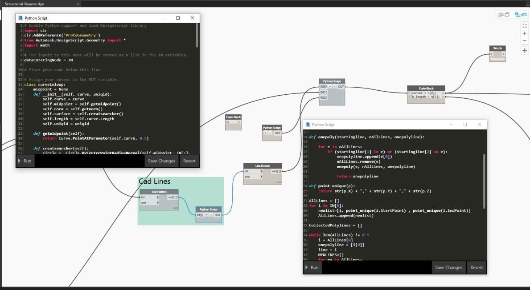
Task: Click list port on Cad Lines List.Flatten node
Action: pos(149,197)
